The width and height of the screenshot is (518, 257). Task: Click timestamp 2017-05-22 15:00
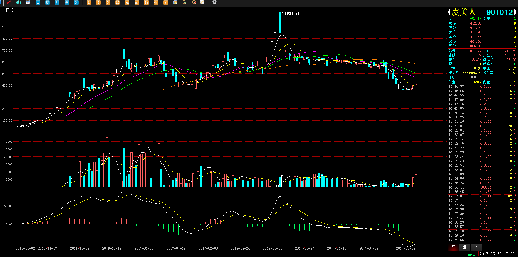coord(497,254)
